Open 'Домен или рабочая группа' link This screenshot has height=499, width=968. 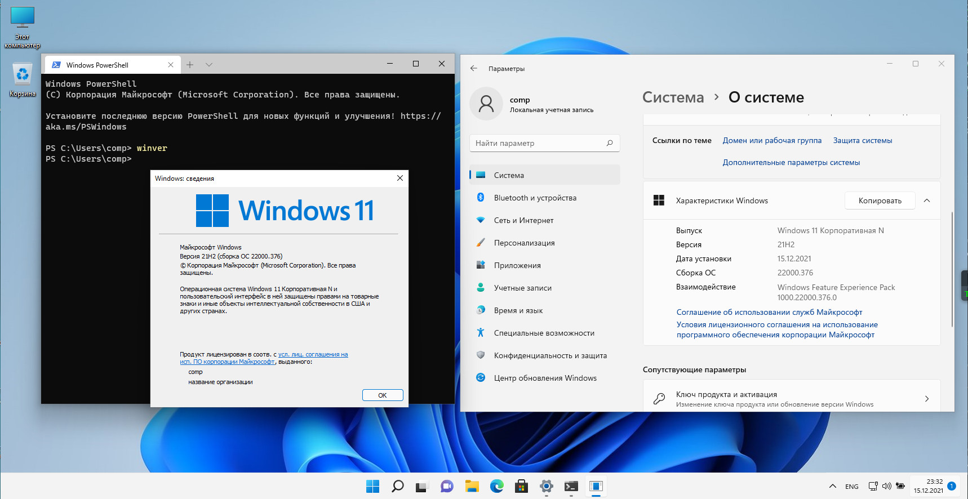pos(772,140)
